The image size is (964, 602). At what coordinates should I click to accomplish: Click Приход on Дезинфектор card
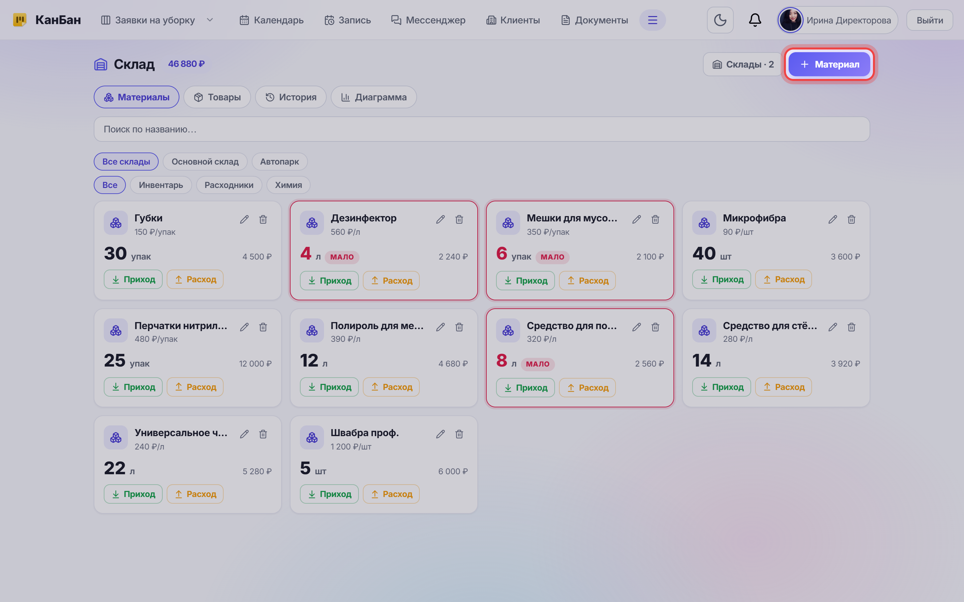(x=329, y=281)
